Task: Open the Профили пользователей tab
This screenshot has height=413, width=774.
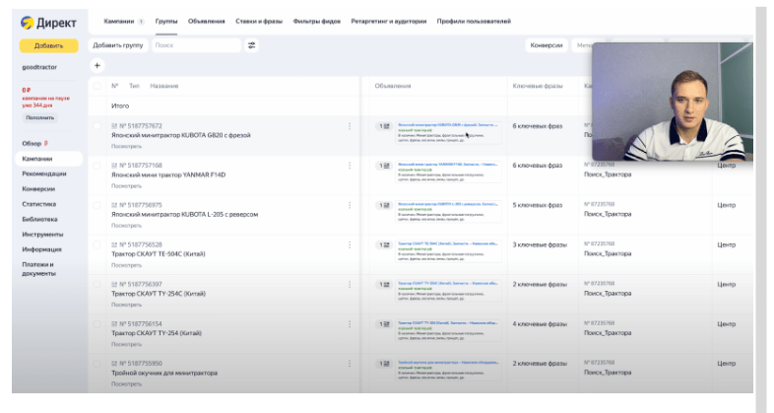Action: [474, 22]
